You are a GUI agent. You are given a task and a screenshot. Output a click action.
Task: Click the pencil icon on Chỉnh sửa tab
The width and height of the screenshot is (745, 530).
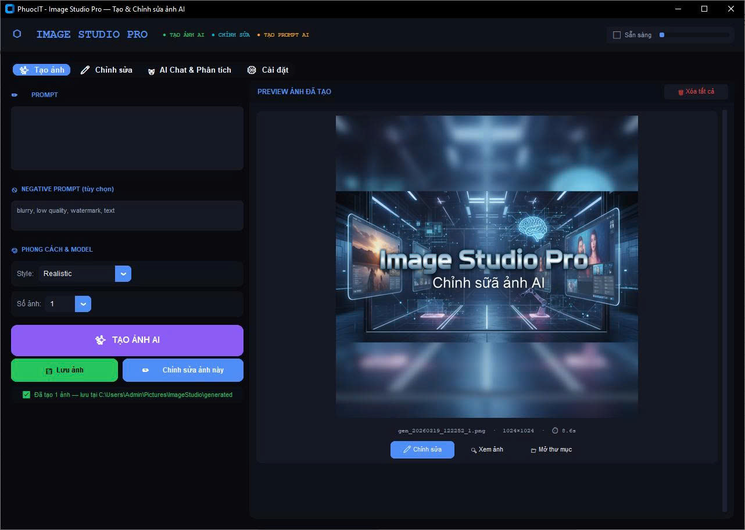point(85,70)
